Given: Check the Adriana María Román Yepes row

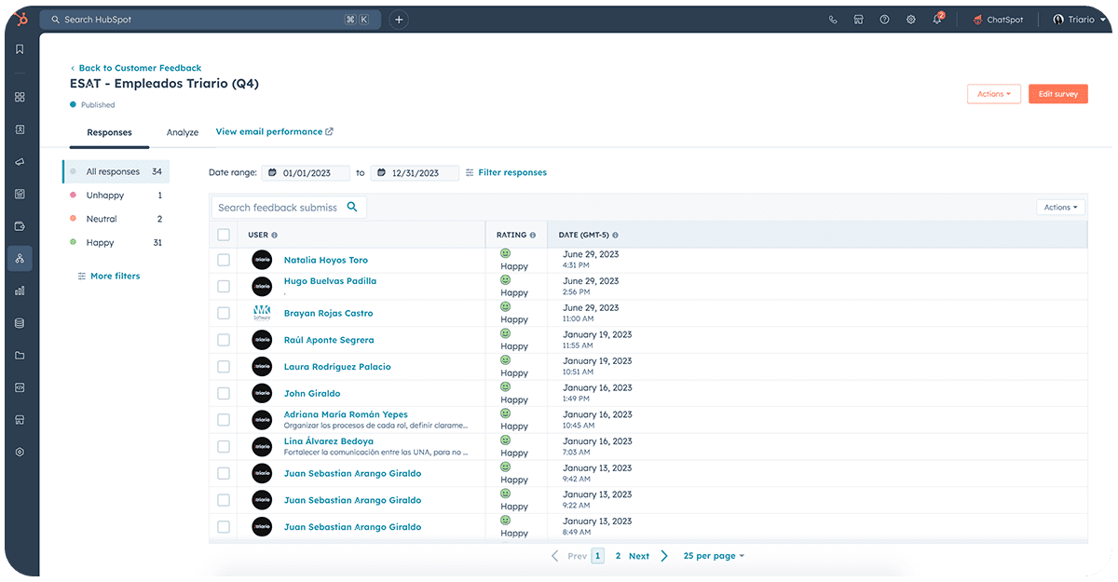Looking at the screenshot, I should [224, 420].
